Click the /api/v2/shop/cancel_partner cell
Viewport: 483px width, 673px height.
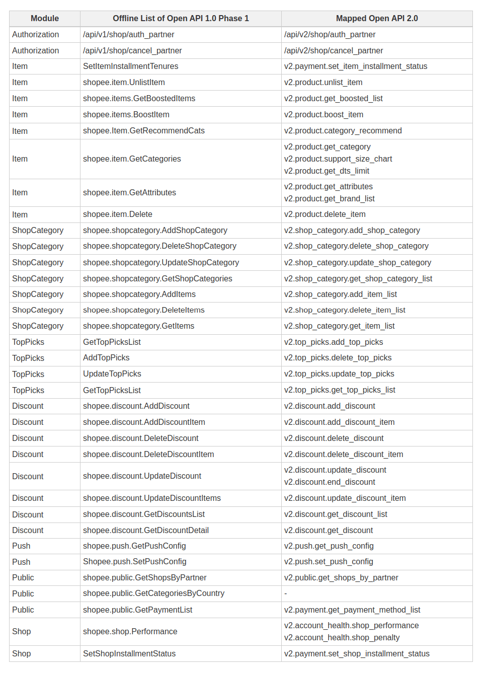377,51
